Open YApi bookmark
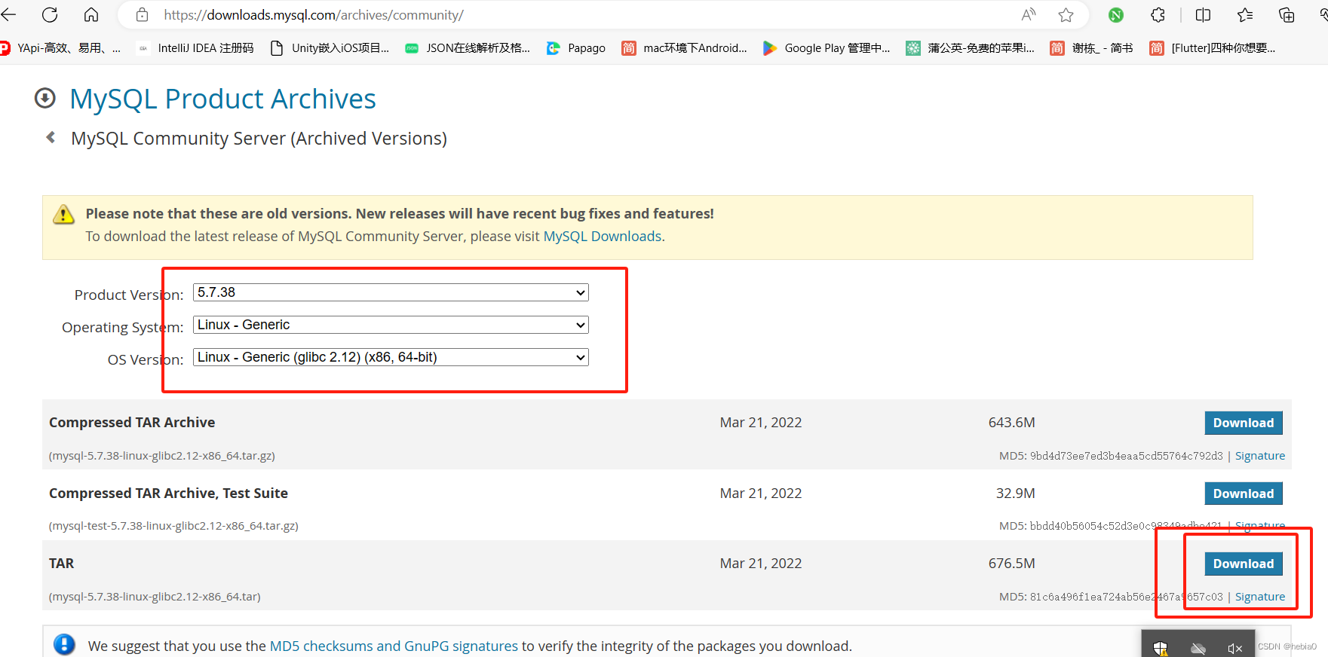Image resolution: width=1328 pixels, height=657 pixels. pyautogui.click(x=60, y=48)
